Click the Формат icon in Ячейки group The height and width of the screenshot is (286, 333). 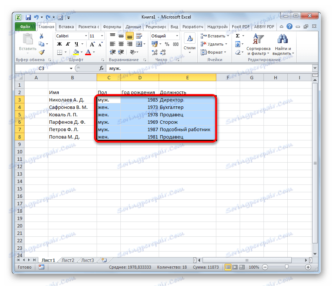pyautogui.click(x=212, y=52)
